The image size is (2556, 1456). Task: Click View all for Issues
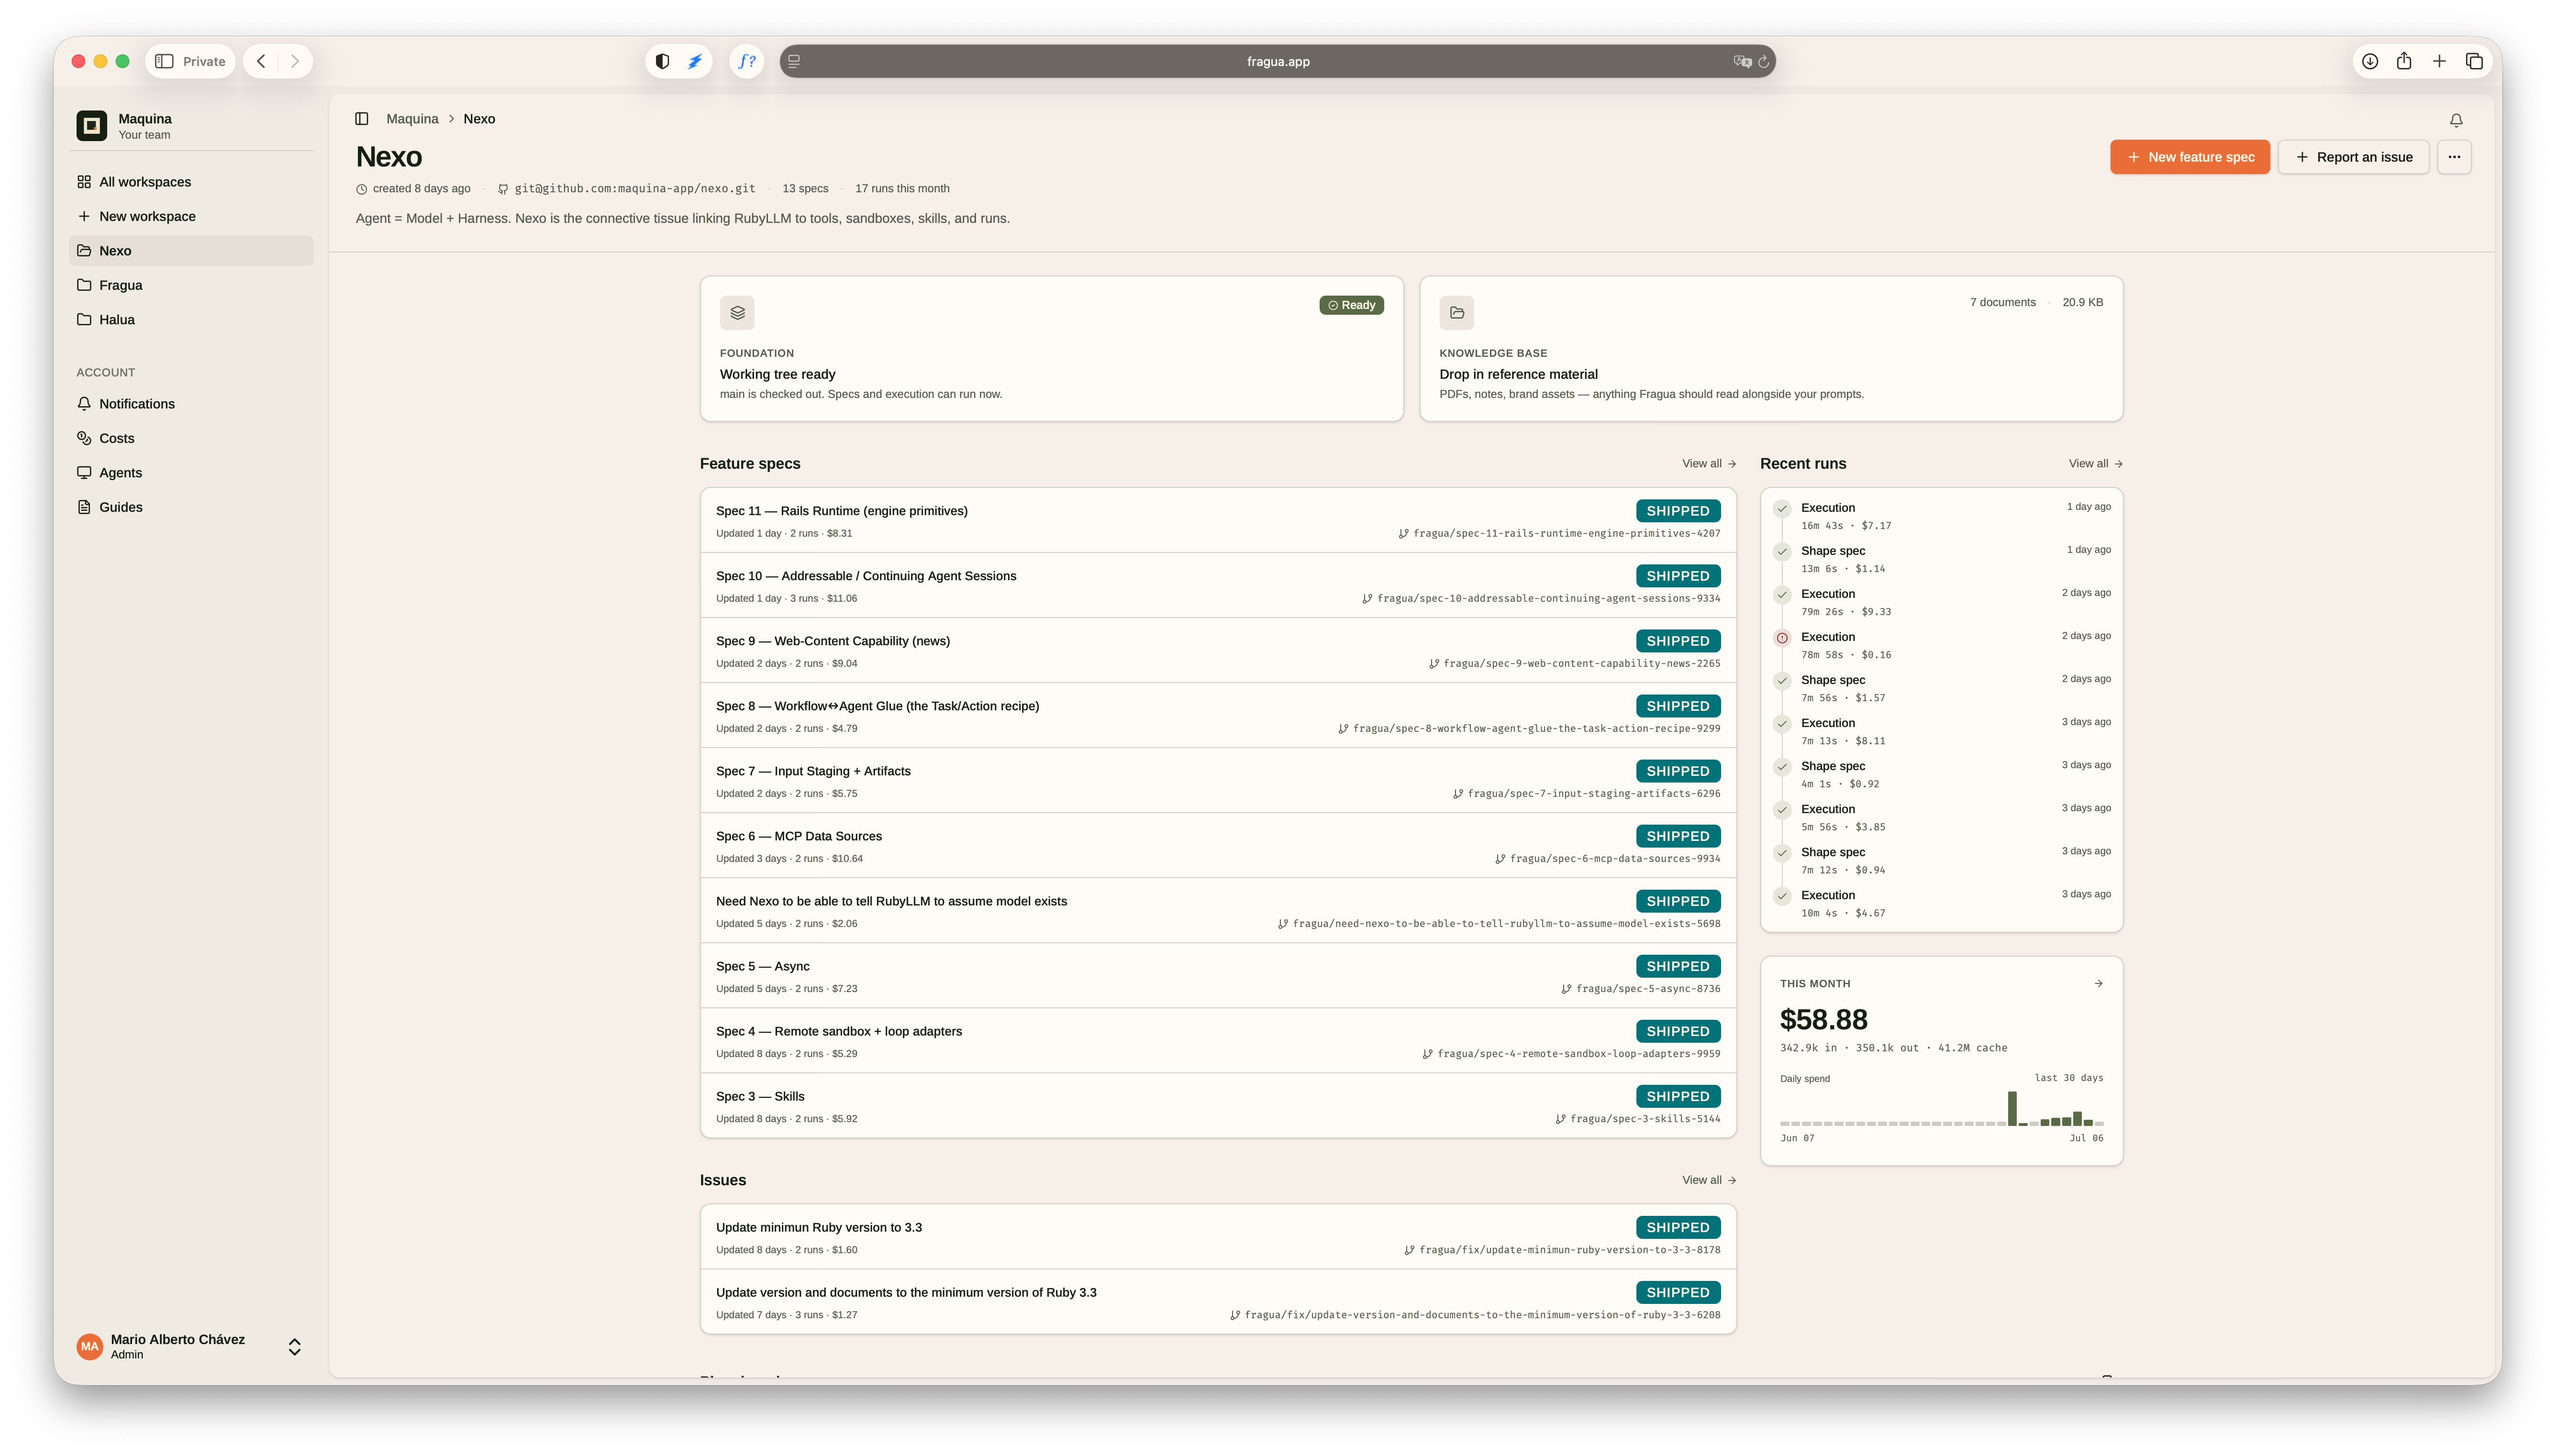click(1708, 1180)
